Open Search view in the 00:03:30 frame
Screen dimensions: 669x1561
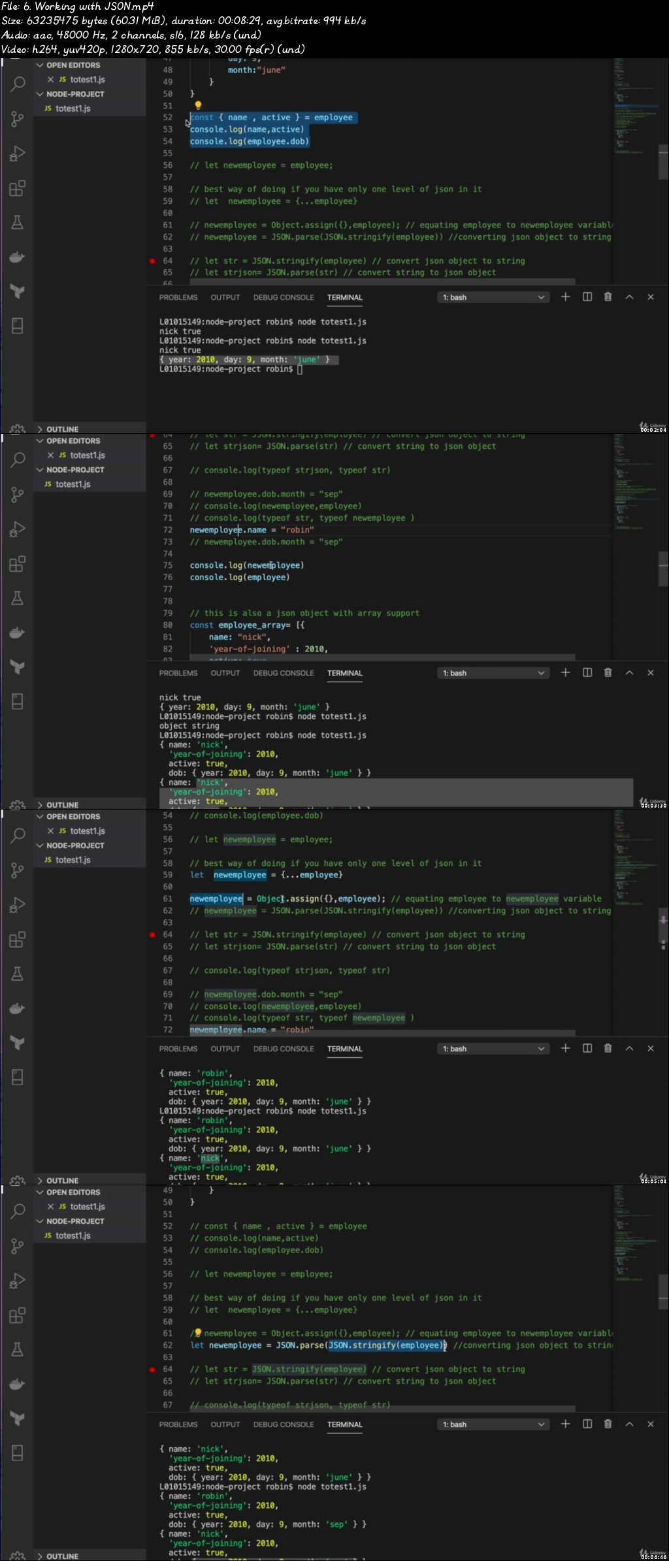click(x=18, y=459)
